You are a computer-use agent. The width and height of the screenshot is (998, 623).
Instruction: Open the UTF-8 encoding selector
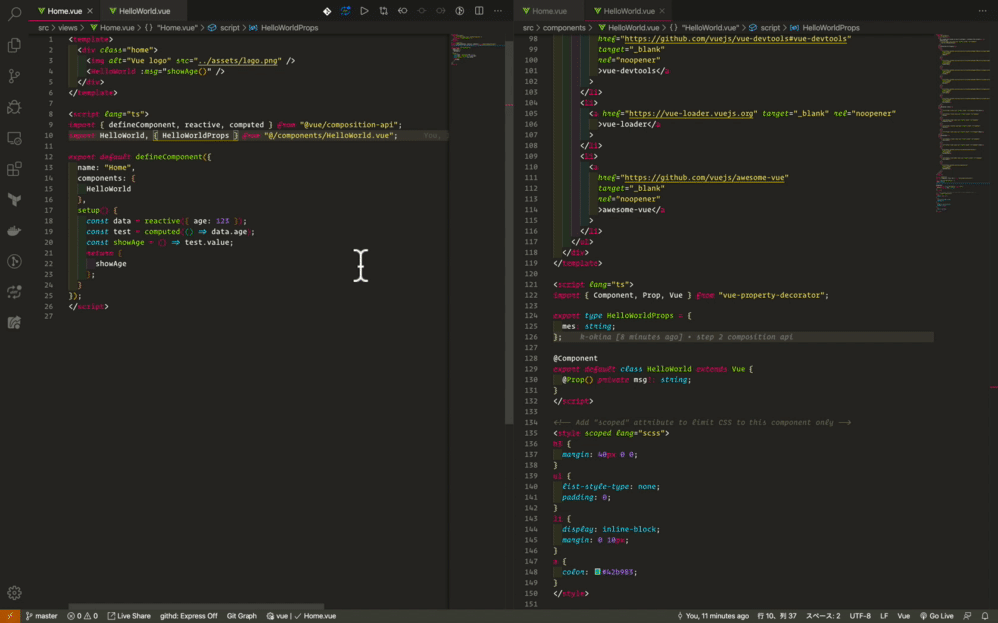pos(860,616)
